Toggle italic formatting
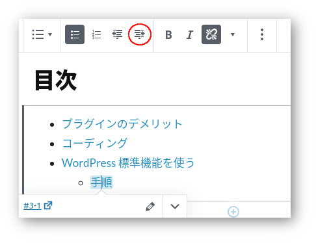The image size is (316, 243). click(x=190, y=34)
